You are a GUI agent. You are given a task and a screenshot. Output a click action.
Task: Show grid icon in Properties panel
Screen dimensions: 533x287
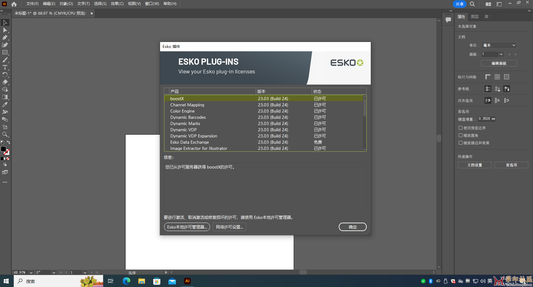coord(497,77)
